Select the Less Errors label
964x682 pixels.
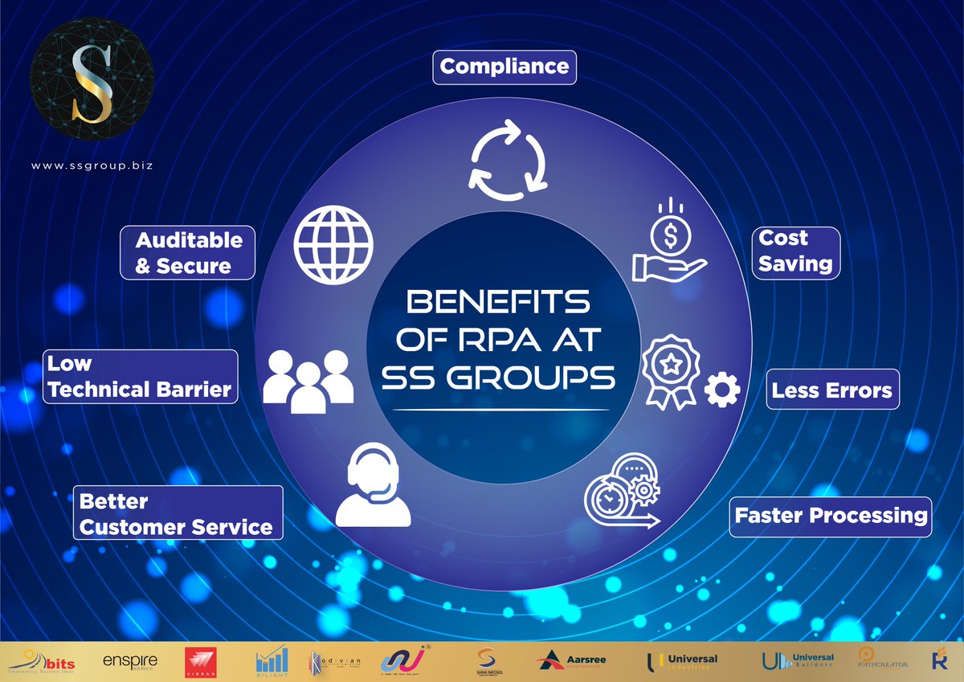click(x=832, y=390)
